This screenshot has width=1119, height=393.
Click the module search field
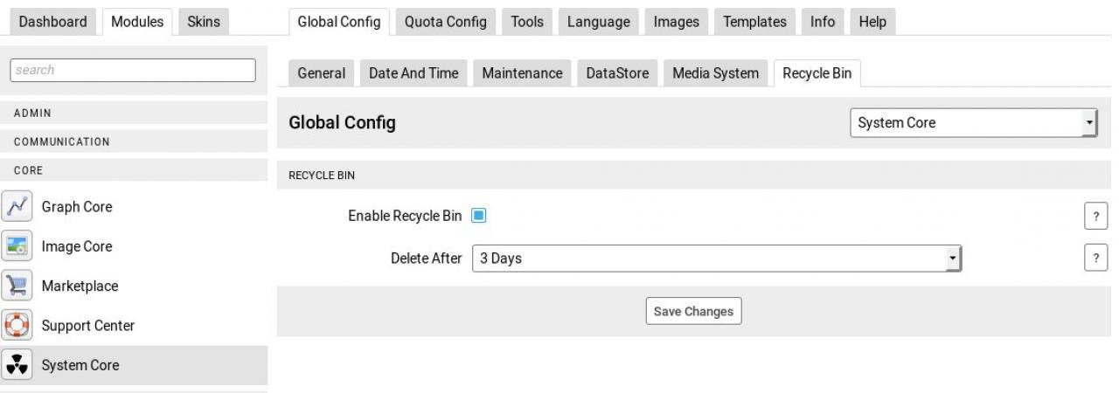pyautogui.click(x=133, y=71)
